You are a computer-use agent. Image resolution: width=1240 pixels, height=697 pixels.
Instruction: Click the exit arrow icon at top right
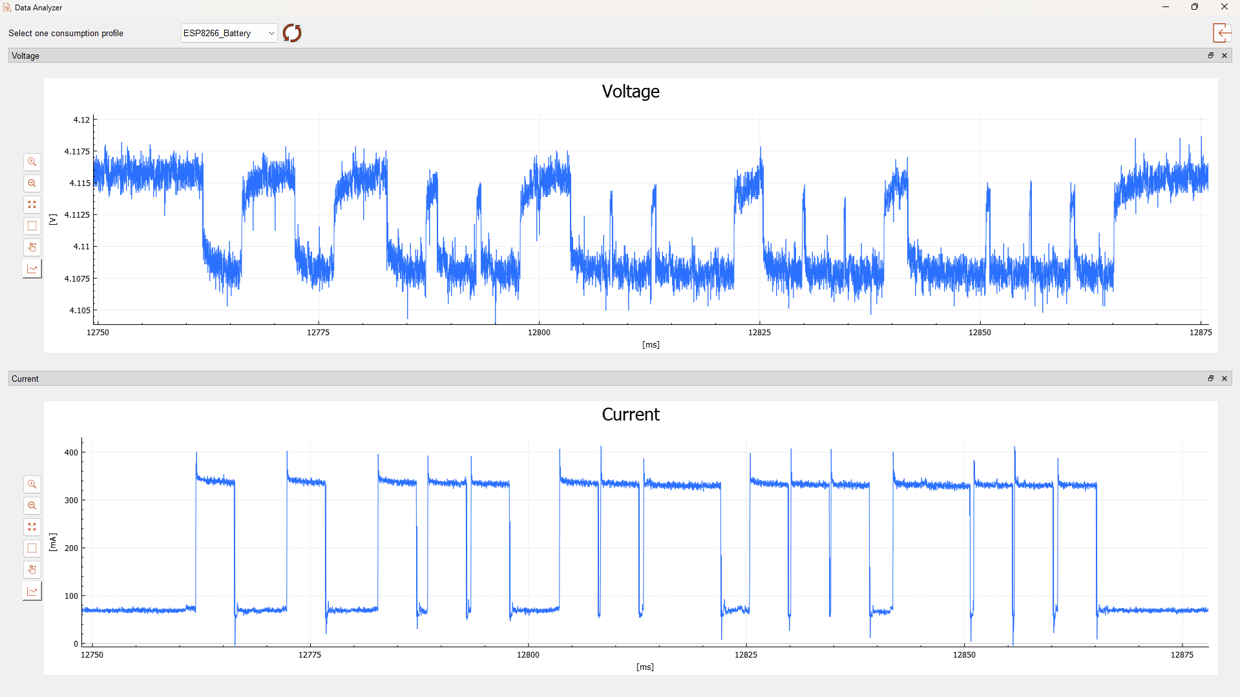tap(1221, 33)
